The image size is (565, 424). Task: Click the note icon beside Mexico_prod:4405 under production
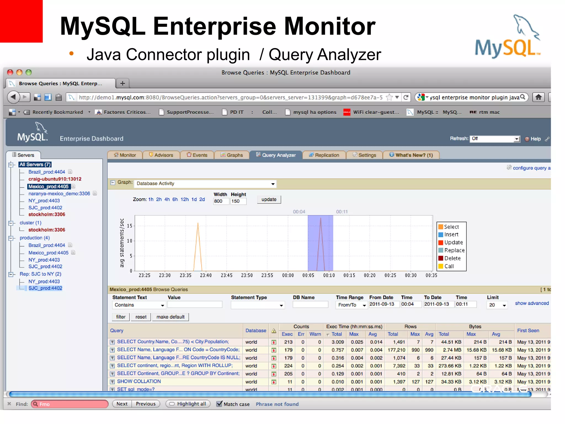point(73,252)
